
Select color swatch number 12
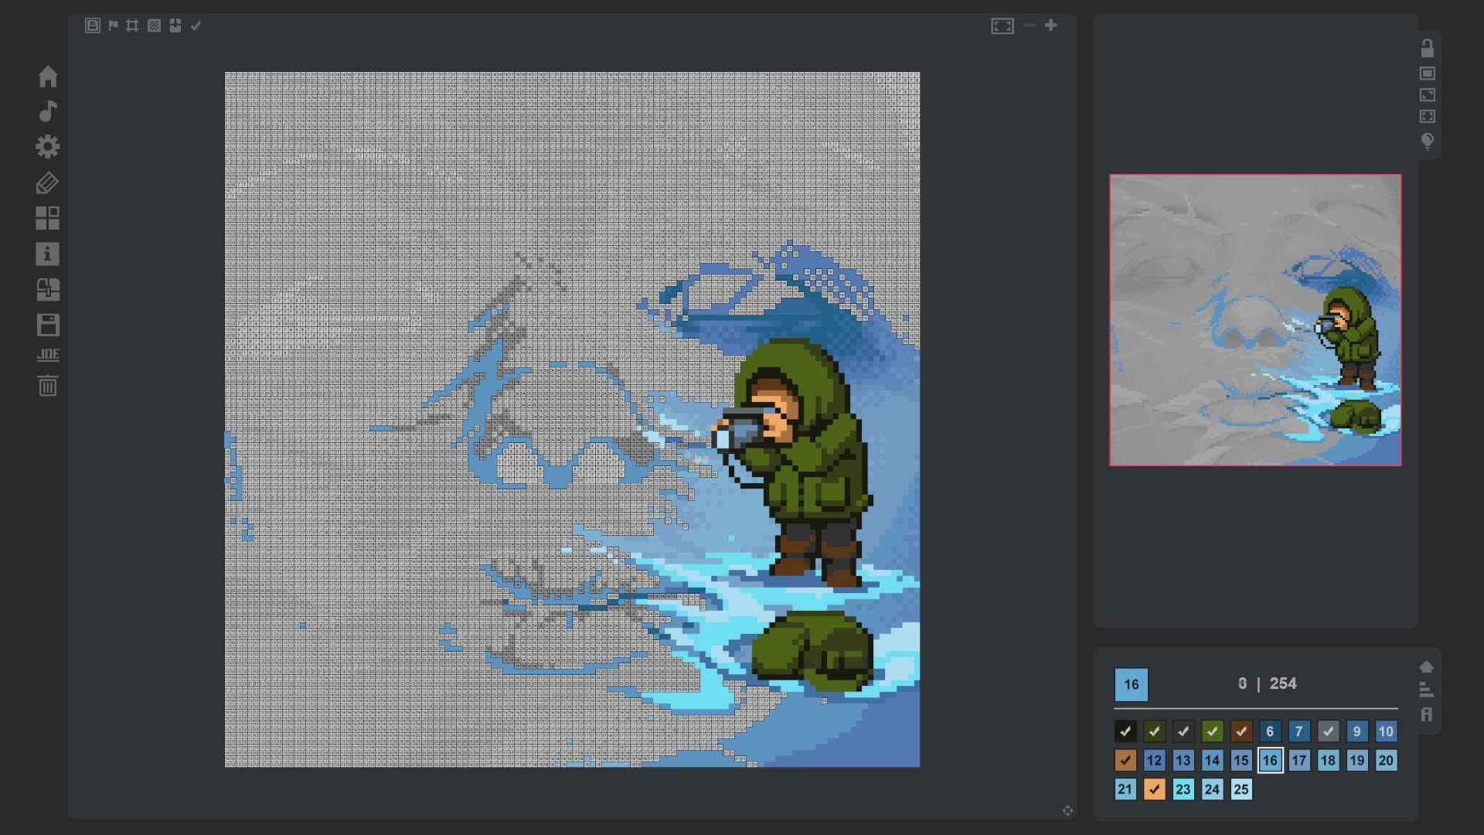tap(1154, 761)
